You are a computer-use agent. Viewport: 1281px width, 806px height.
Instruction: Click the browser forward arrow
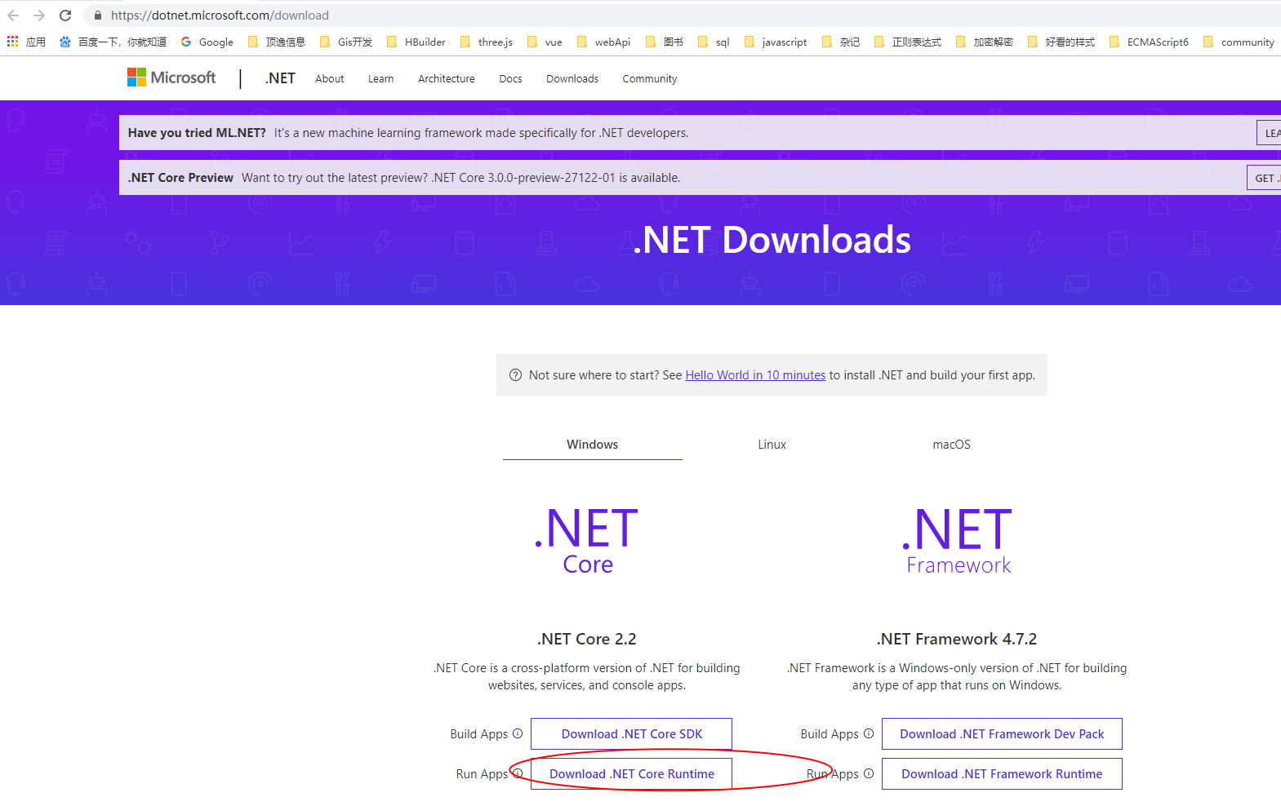point(39,15)
